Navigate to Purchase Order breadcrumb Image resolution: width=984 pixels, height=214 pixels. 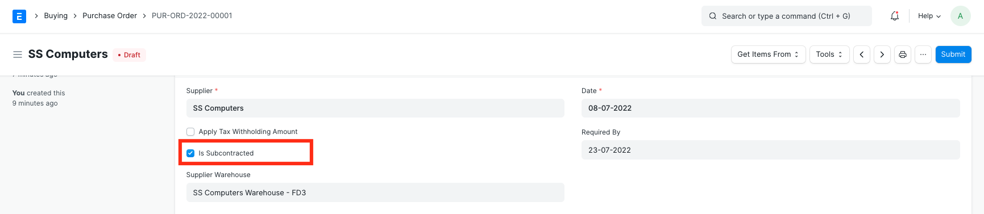point(110,16)
